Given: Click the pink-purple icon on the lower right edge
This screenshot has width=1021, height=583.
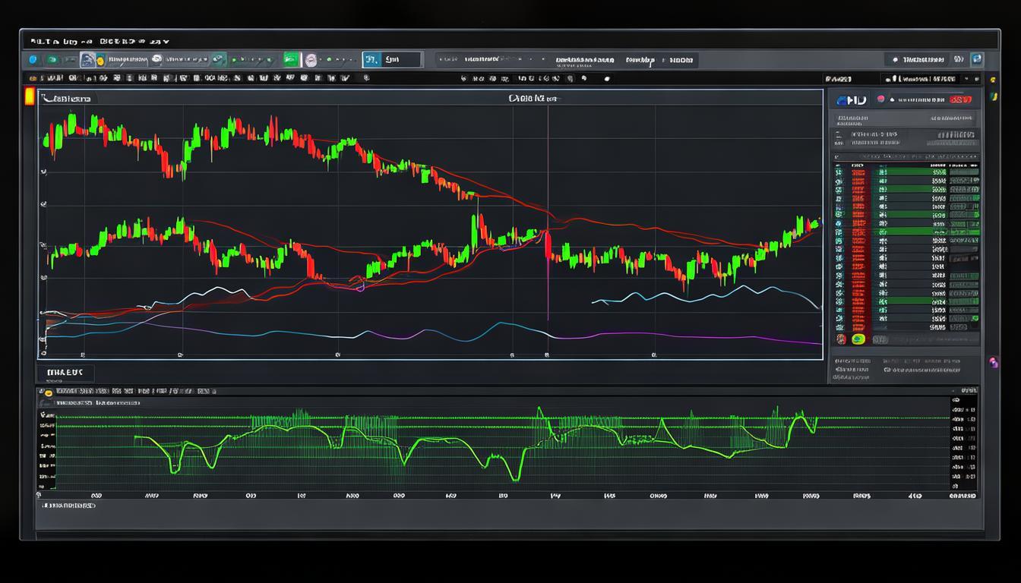Looking at the screenshot, I should coord(993,363).
